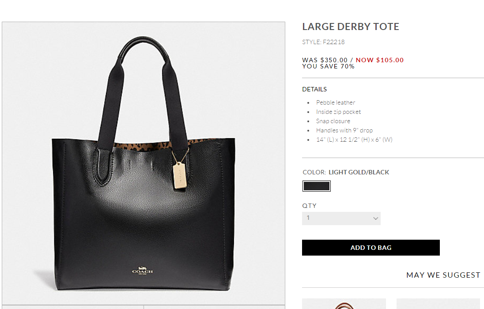Click the LARGE DERBY TOTE product title
The width and height of the screenshot is (484, 309).
click(351, 27)
